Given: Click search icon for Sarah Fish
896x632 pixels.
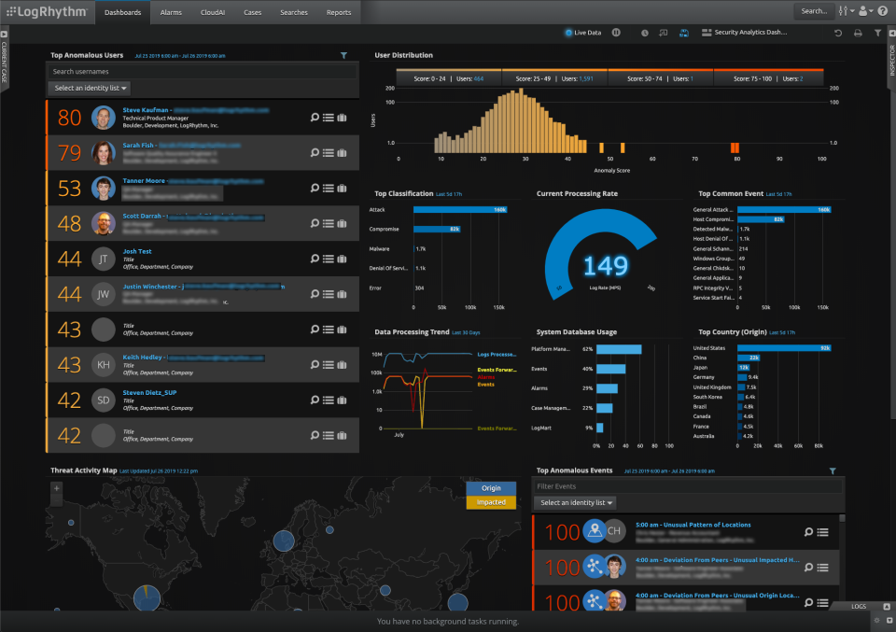Looking at the screenshot, I should (x=315, y=152).
